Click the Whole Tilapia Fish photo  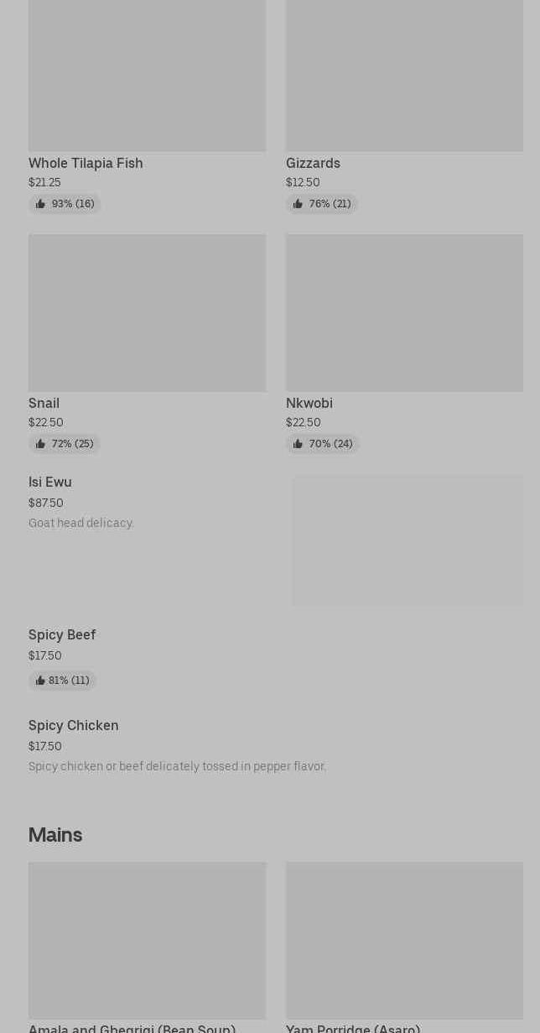coord(147,76)
